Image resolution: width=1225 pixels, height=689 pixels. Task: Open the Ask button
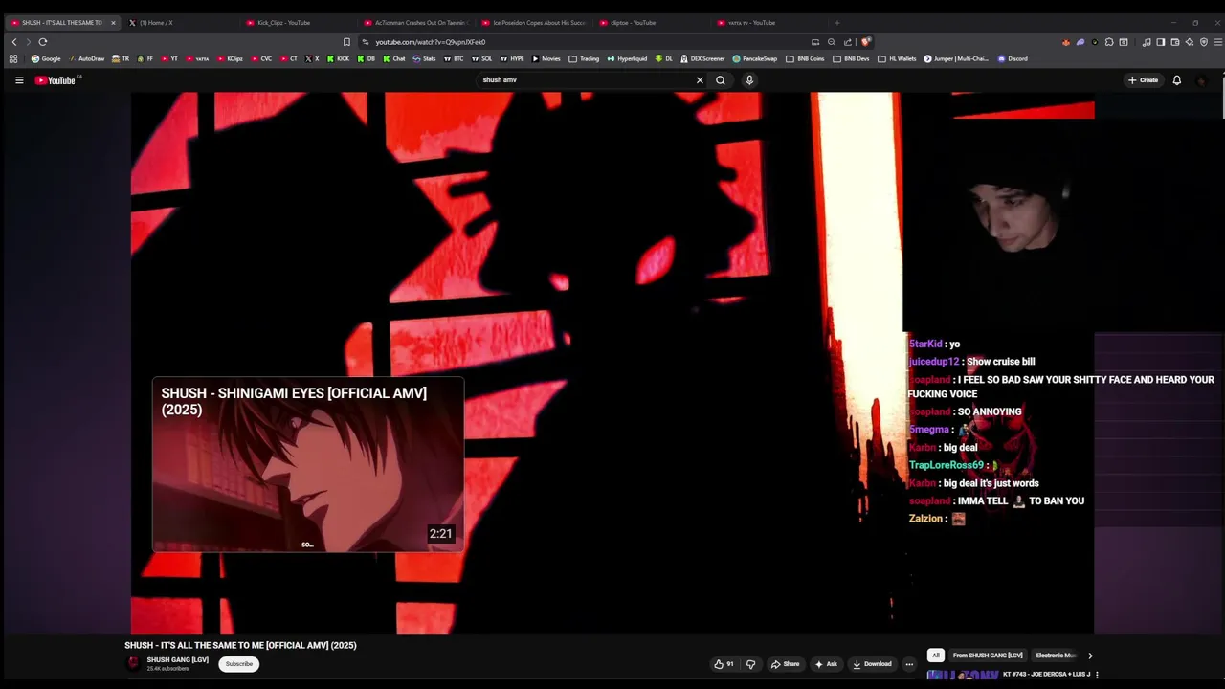[x=826, y=664]
